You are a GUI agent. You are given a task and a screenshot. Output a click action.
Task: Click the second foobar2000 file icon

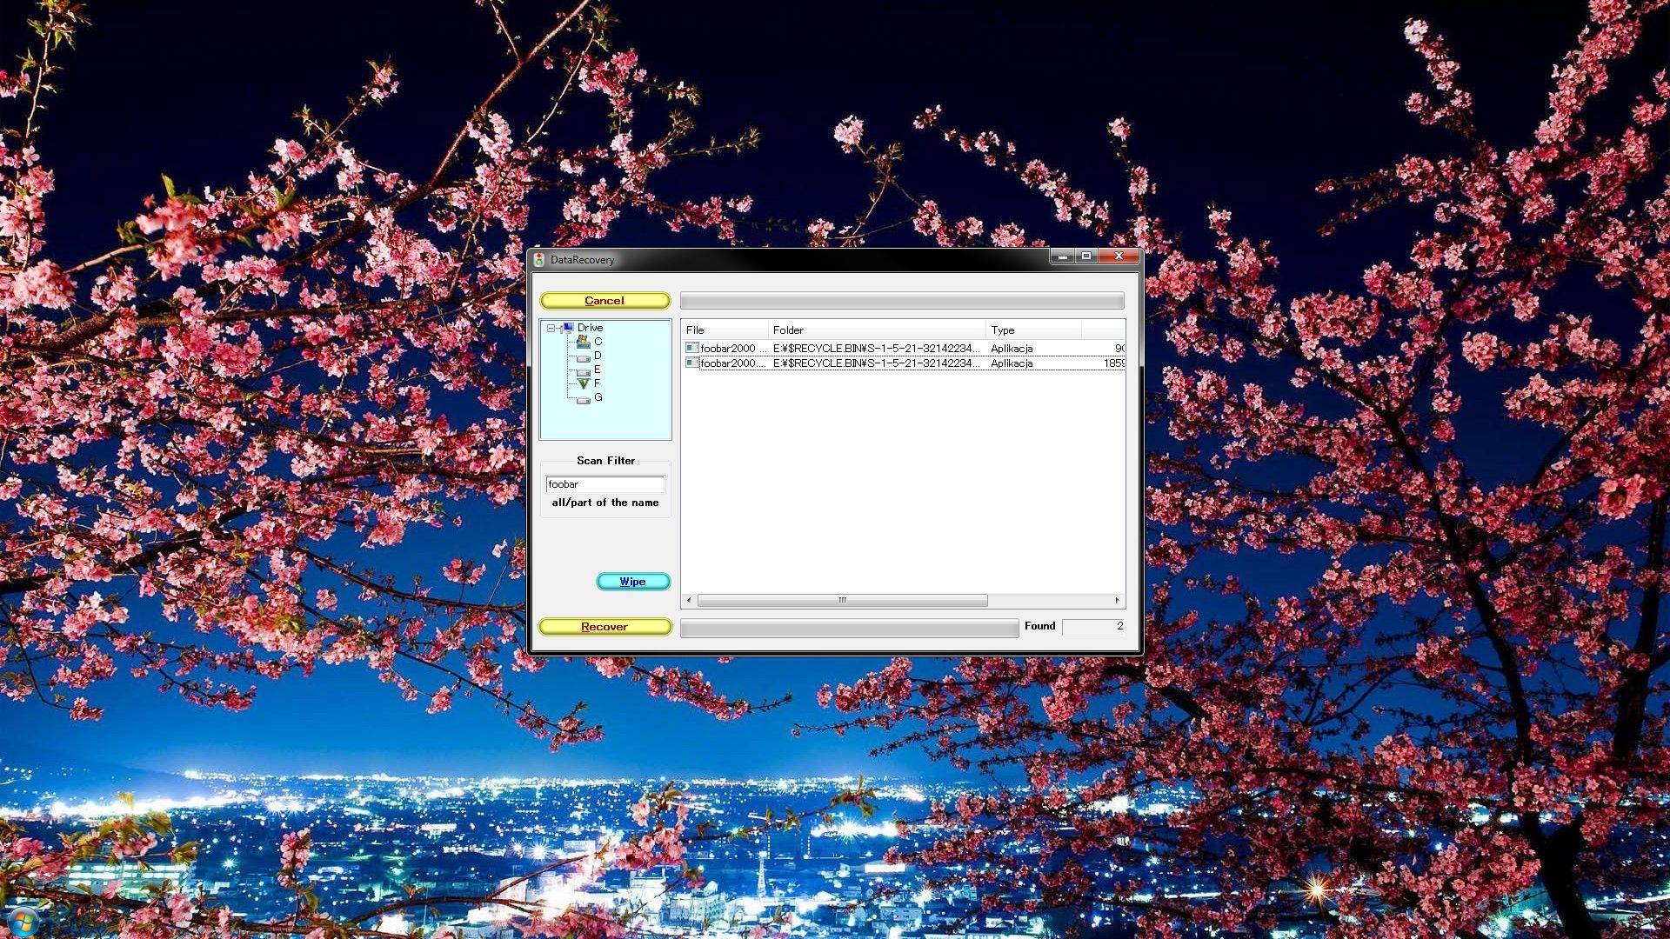coord(692,363)
